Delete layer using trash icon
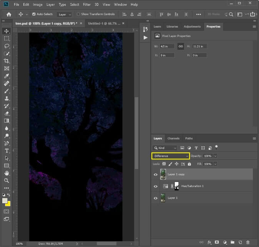 tap(248, 242)
